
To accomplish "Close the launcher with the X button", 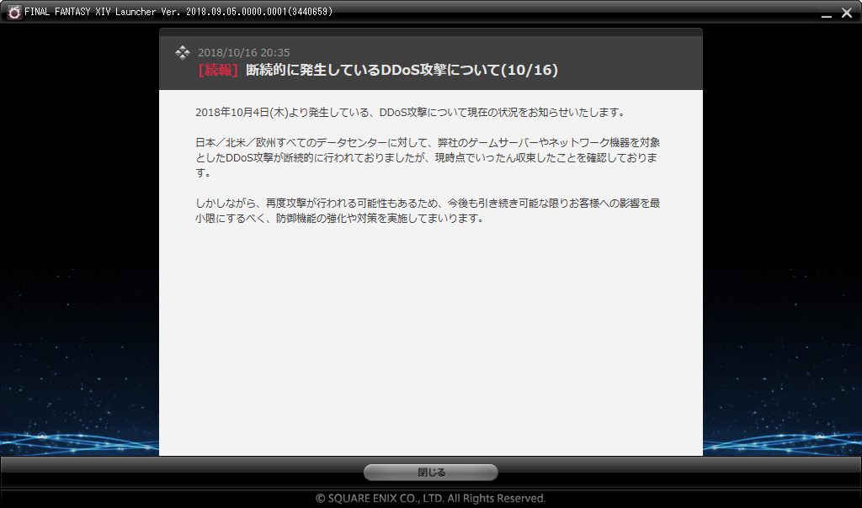I will [846, 12].
